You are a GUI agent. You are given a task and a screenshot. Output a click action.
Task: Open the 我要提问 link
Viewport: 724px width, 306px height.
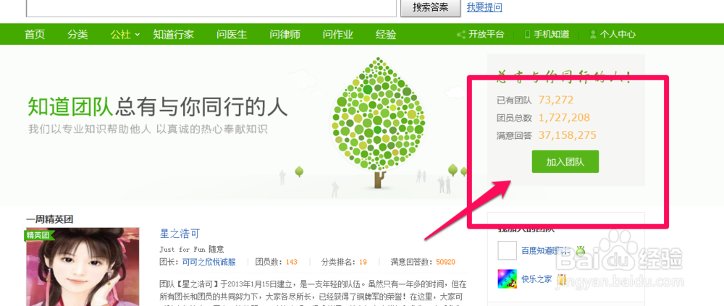484,7
